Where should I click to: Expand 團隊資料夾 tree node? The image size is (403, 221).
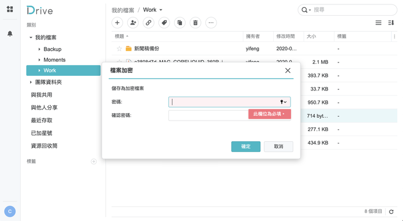point(31,82)
